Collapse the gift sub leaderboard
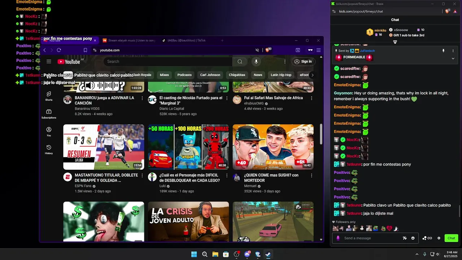This screenshot has width=462, height=260. pyautogui.click(x=395, y=42)
